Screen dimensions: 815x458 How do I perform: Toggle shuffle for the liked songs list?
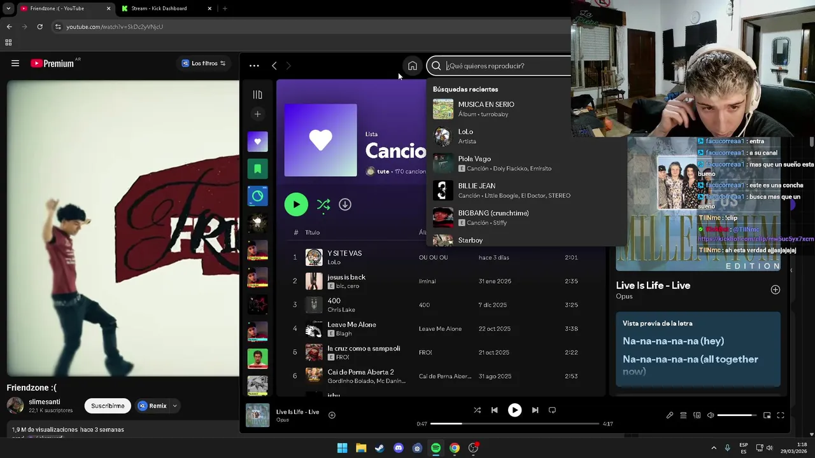click(323, 204)
